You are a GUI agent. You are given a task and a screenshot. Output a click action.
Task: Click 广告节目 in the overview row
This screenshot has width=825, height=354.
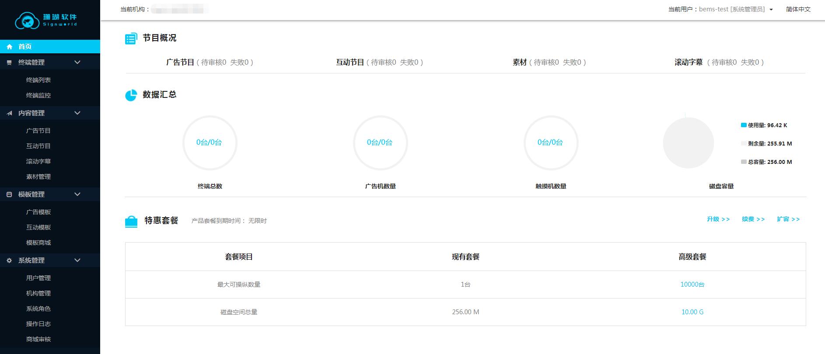(180, 62)
